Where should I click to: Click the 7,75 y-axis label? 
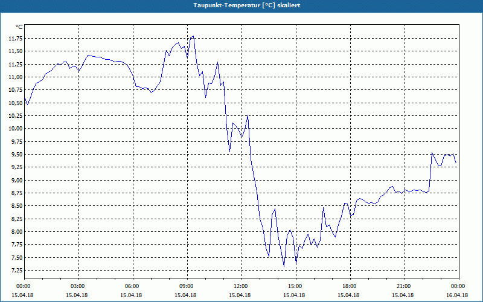tap(17, 245)
